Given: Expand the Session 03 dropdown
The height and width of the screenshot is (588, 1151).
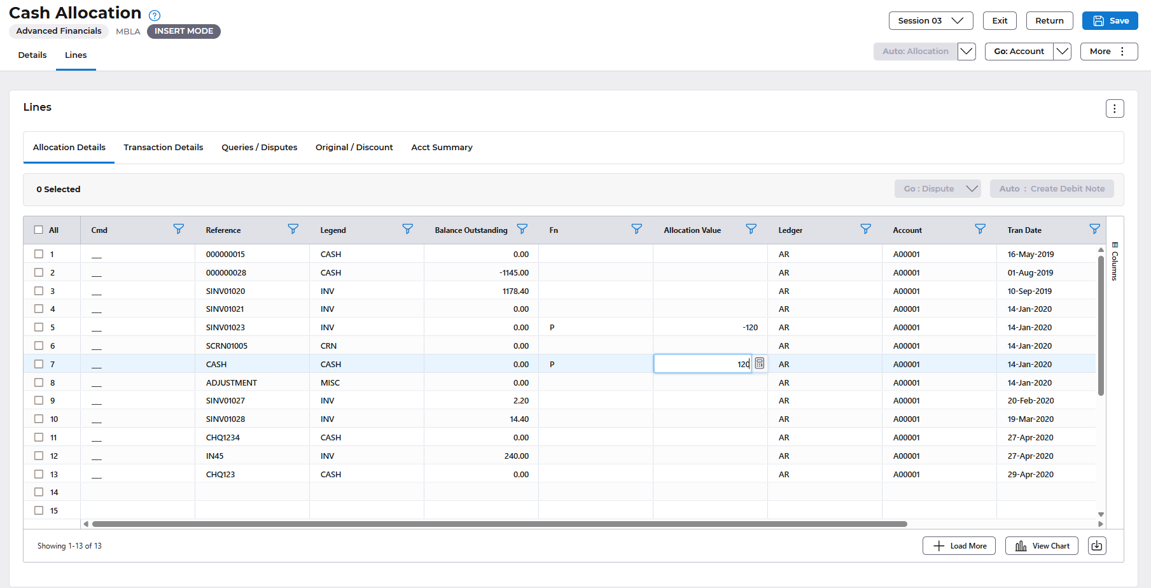Looking at the screenshot, I should pyautogui.click(x=930, y=21).
